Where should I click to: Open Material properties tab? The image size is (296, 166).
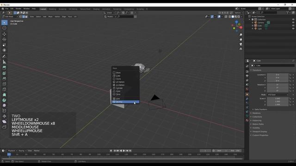pos(247,120)
